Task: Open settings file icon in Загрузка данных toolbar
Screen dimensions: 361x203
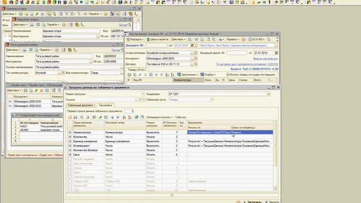Action: point(70,117)
